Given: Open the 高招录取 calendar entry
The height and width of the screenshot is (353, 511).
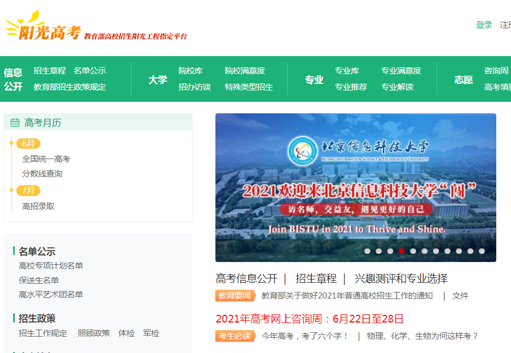Looking at the screenshot, I should (38, 206).
